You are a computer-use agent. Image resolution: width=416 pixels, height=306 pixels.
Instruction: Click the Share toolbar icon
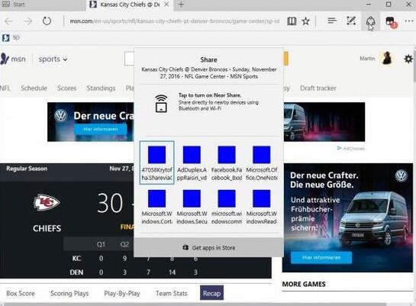tap(370, 21)
